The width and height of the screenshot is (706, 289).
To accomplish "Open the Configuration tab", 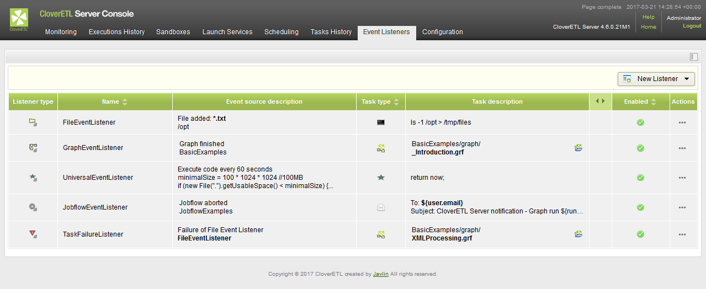I will pos(443,32).
